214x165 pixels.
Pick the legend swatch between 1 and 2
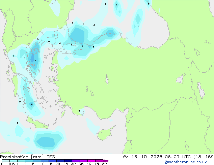(x=21, y=161)
